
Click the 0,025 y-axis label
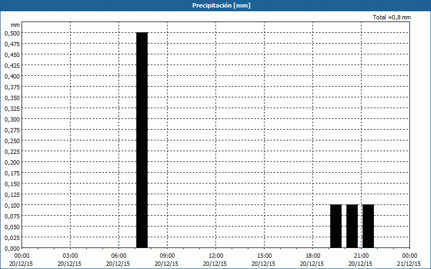tap(12, 238)
